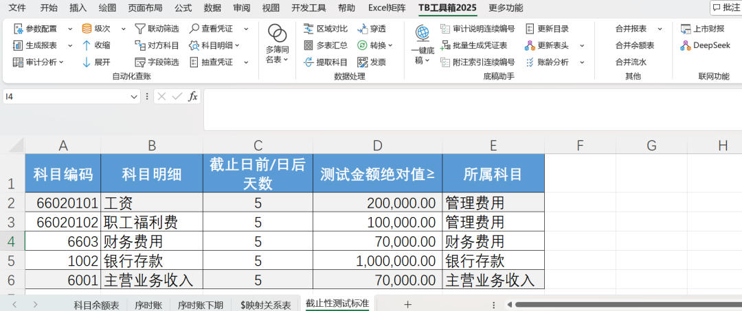Run 审计说明连续编号
Image resolution: width=742 pixels, height=311 pixels.
point(477,29)
